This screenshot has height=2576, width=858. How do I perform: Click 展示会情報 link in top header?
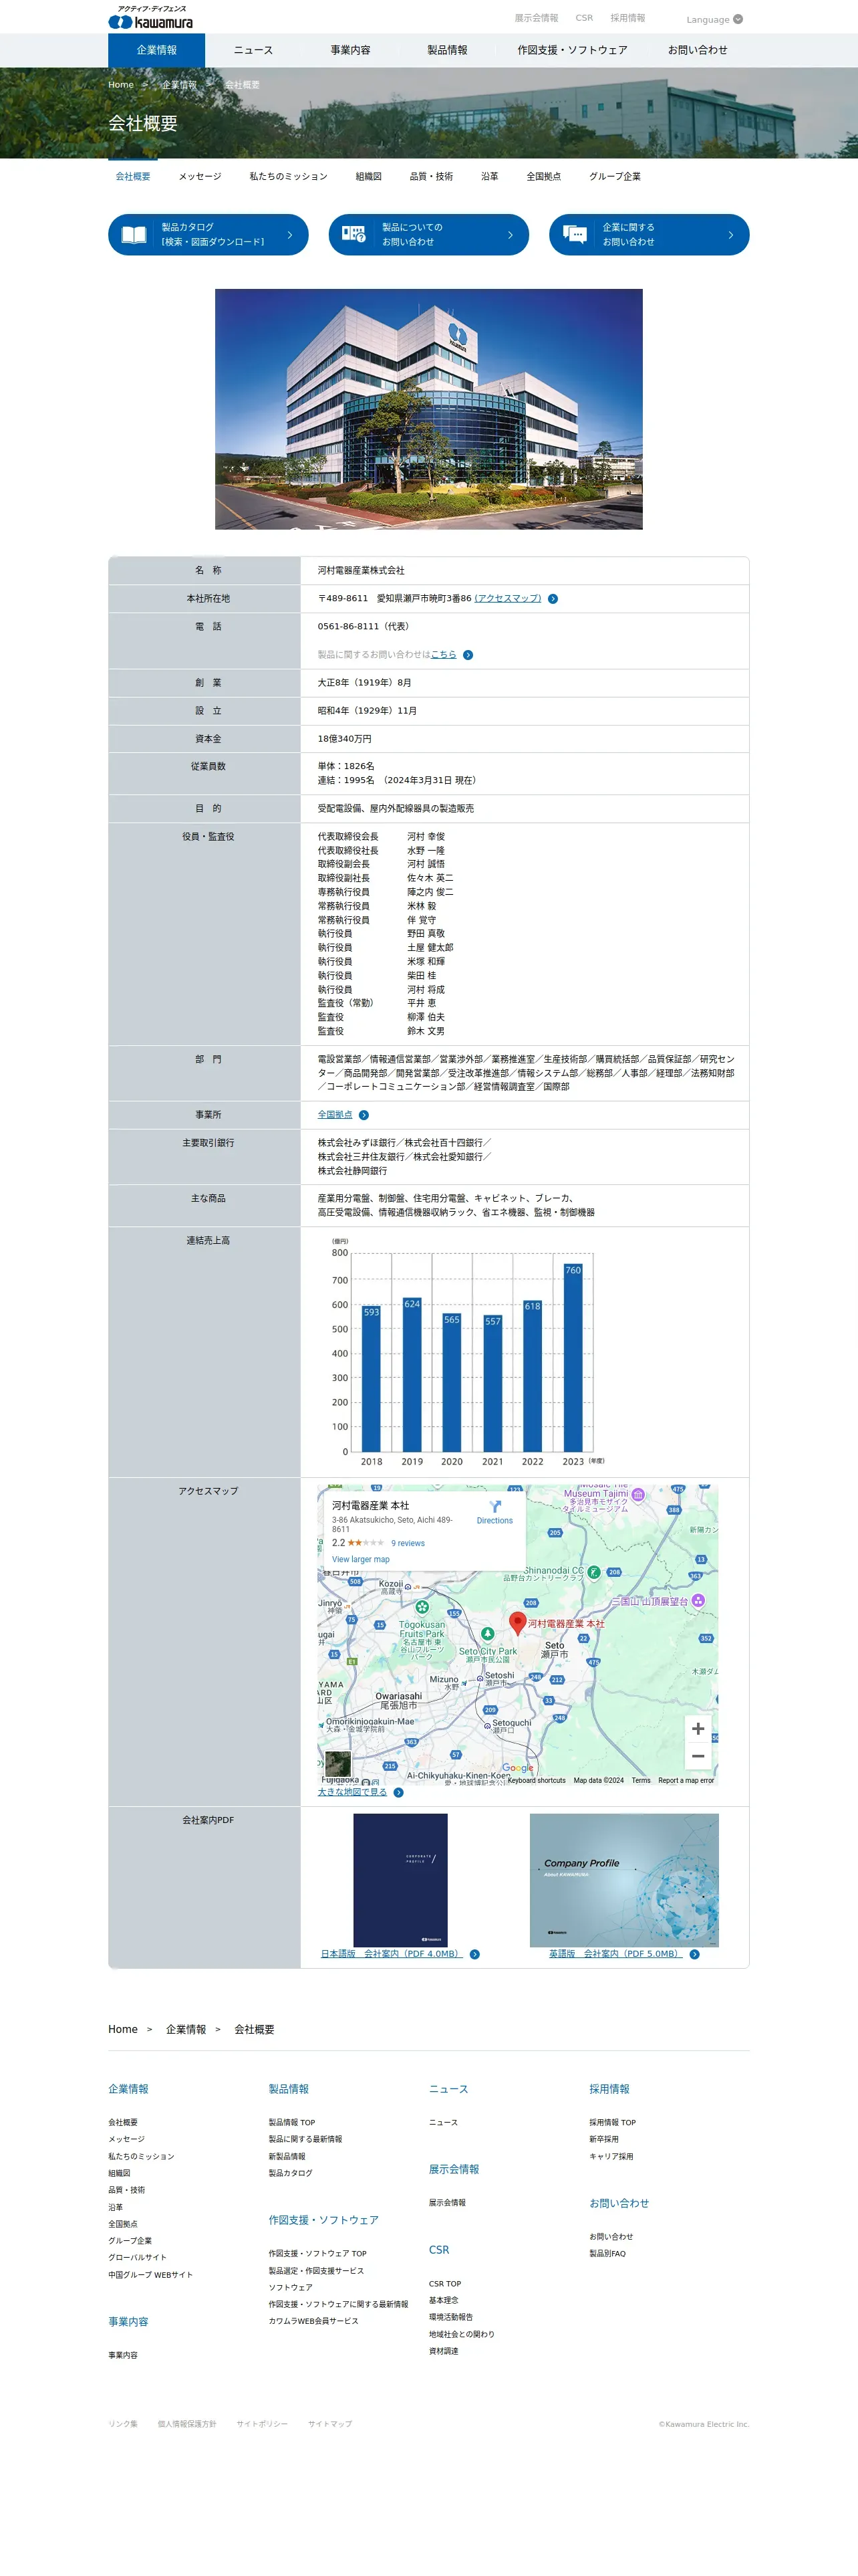click(537, 18)
